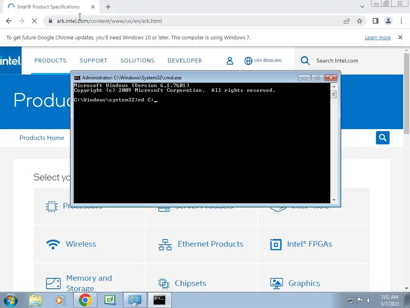Viewport: 410px width, 308px height.
Task: Open Action Center flag tray icon
Action: point(360,300)
